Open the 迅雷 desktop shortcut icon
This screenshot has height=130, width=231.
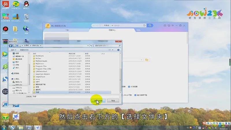(x=16, y=118)
